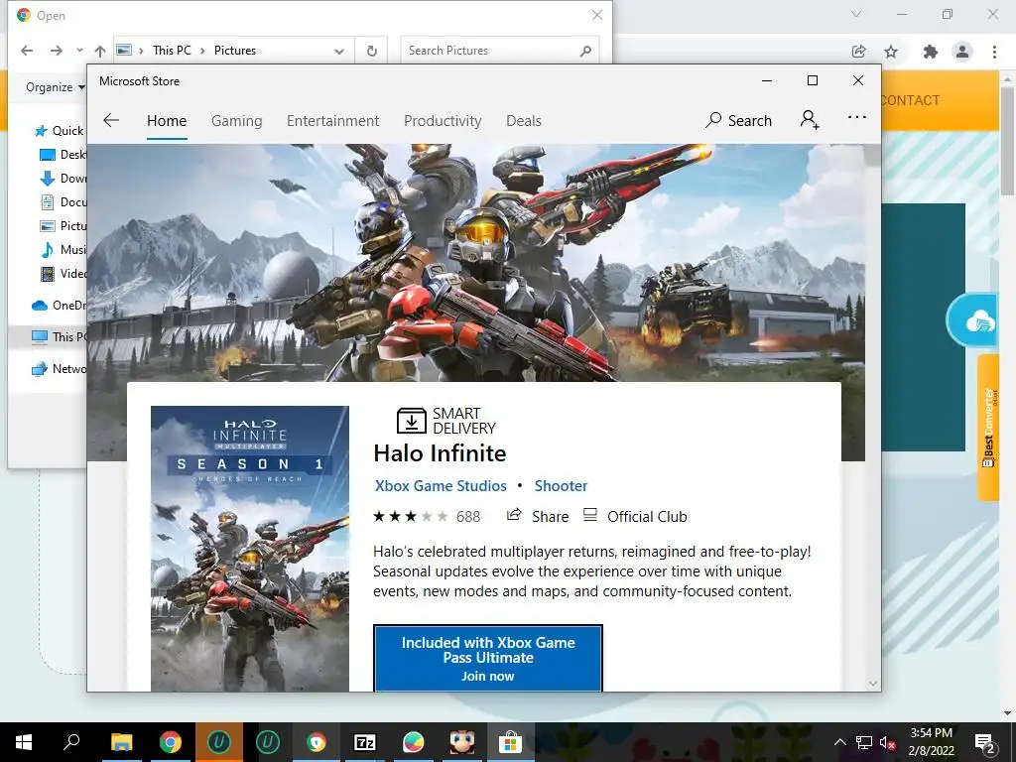Bookmark the page with Chrome's star icon
This screenshot has height=762, width=1016.
pyautogui.click(x=891, y=52)
